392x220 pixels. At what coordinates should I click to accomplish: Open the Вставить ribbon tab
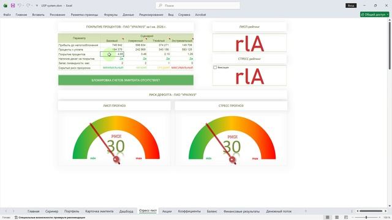[x=38, y=15]
